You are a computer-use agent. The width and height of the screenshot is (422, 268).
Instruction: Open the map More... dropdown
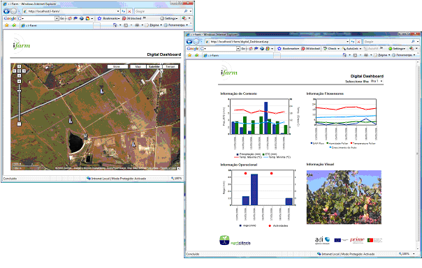[117, 67]
